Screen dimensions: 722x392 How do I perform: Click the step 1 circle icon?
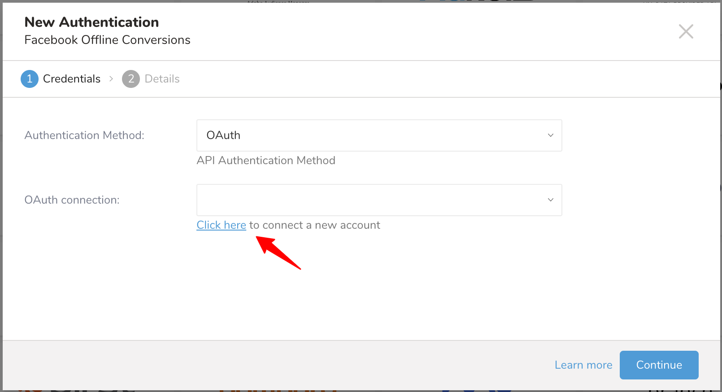tap(30, 79)
